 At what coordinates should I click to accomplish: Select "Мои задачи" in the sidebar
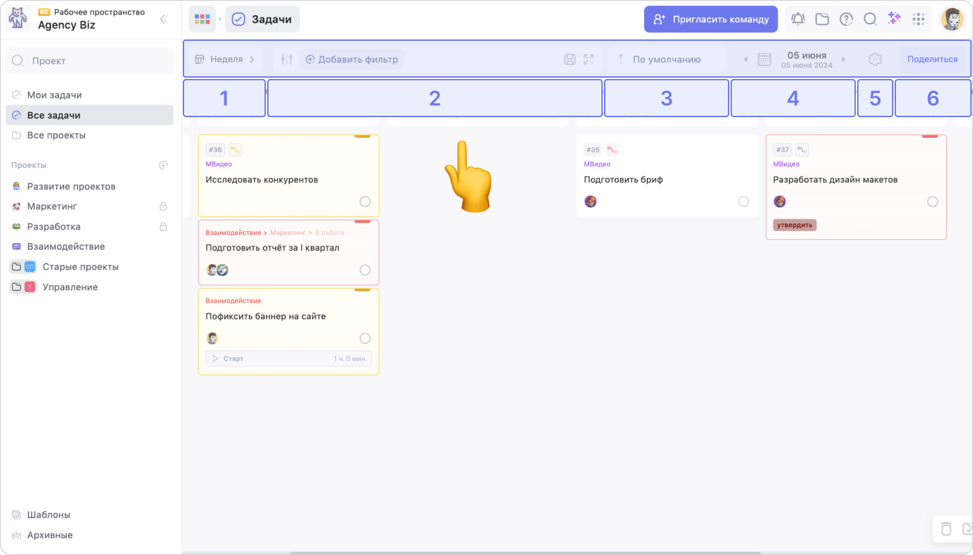click(x=54, y=95)
